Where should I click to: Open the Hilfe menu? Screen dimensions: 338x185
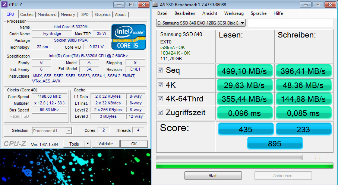pyautogui.click(x=278, y=13)
